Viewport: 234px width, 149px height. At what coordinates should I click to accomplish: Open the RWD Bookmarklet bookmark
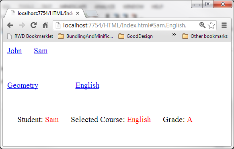[x=30, y=36]
